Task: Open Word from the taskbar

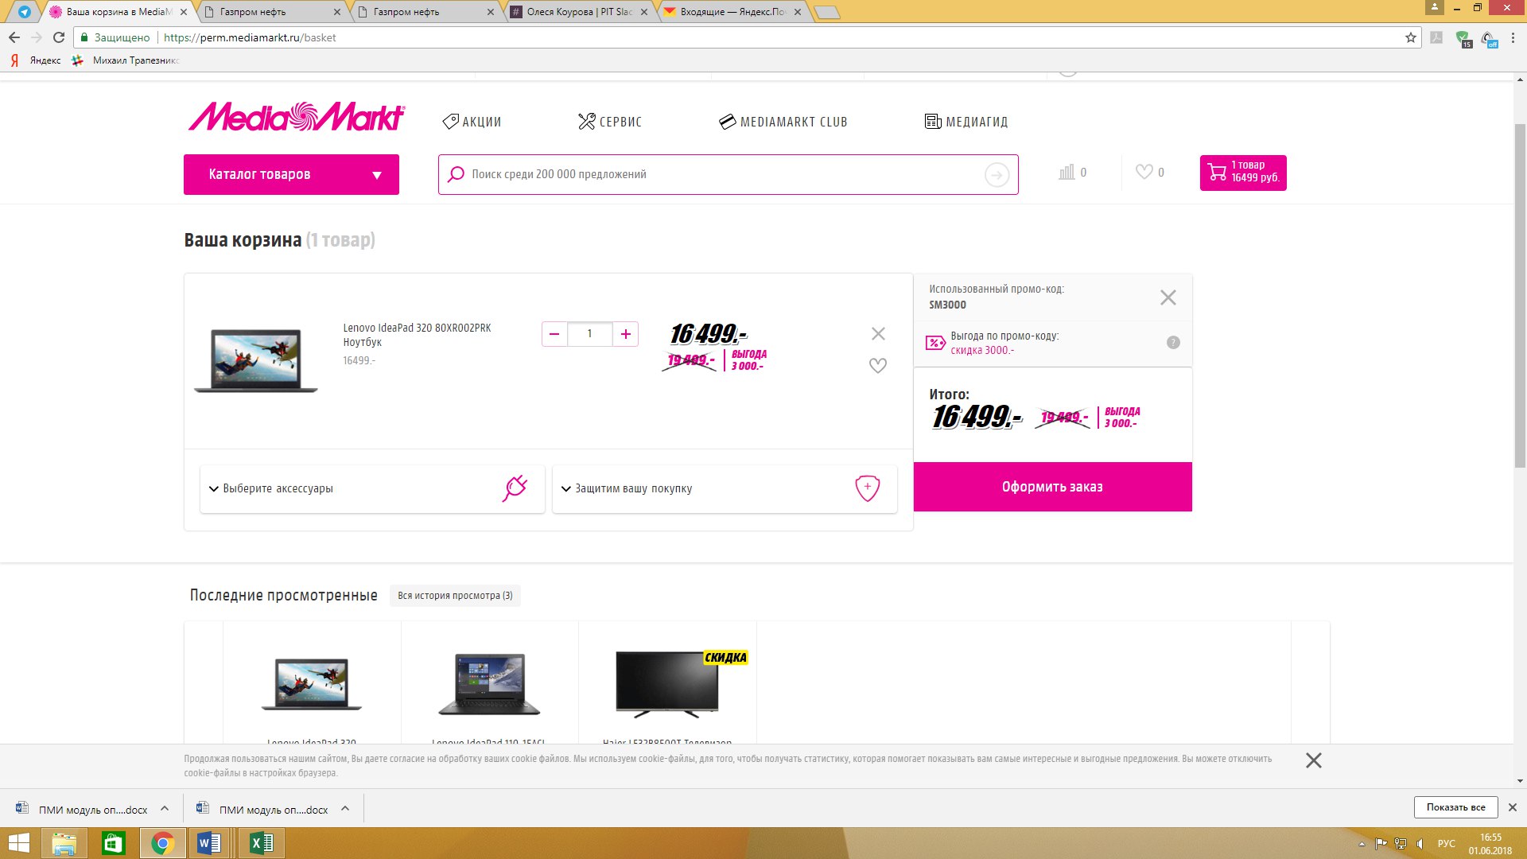Action: (x=209, y=843)
